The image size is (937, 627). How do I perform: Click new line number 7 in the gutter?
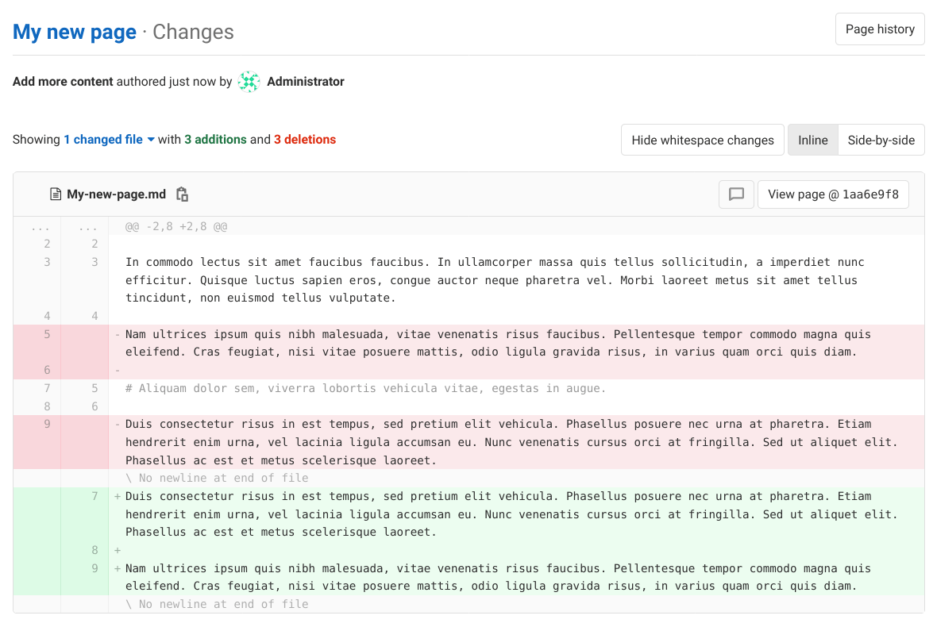[x=94, y=495]
